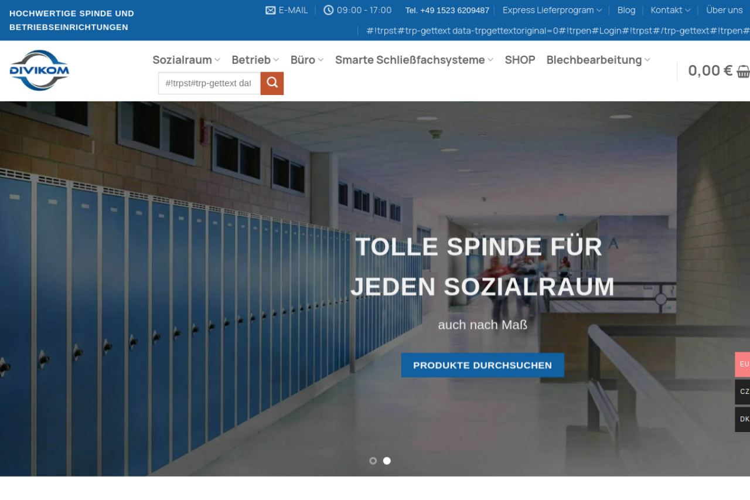Switch to DK region side tab

743,420
